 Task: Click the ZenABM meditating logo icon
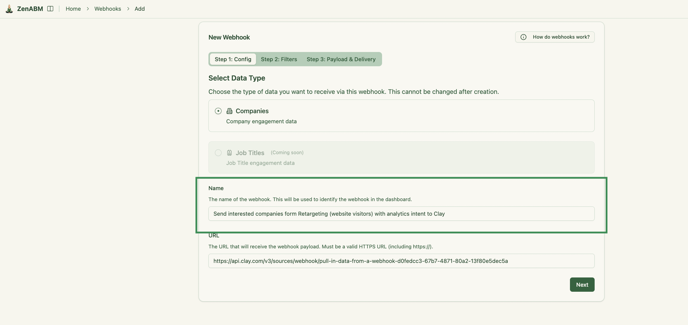point(9,9)
